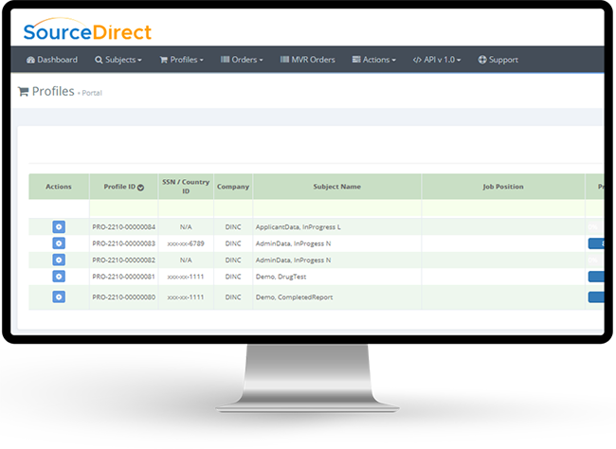Open the Dashboard page
Image resolution: width=616 pixels, height=449 pixels.
pyautogui.click(x=52, y=60)
